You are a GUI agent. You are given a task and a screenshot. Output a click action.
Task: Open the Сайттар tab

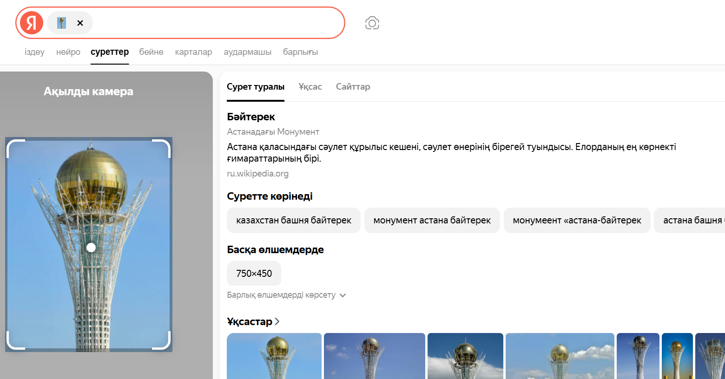[x=353, y=86]
